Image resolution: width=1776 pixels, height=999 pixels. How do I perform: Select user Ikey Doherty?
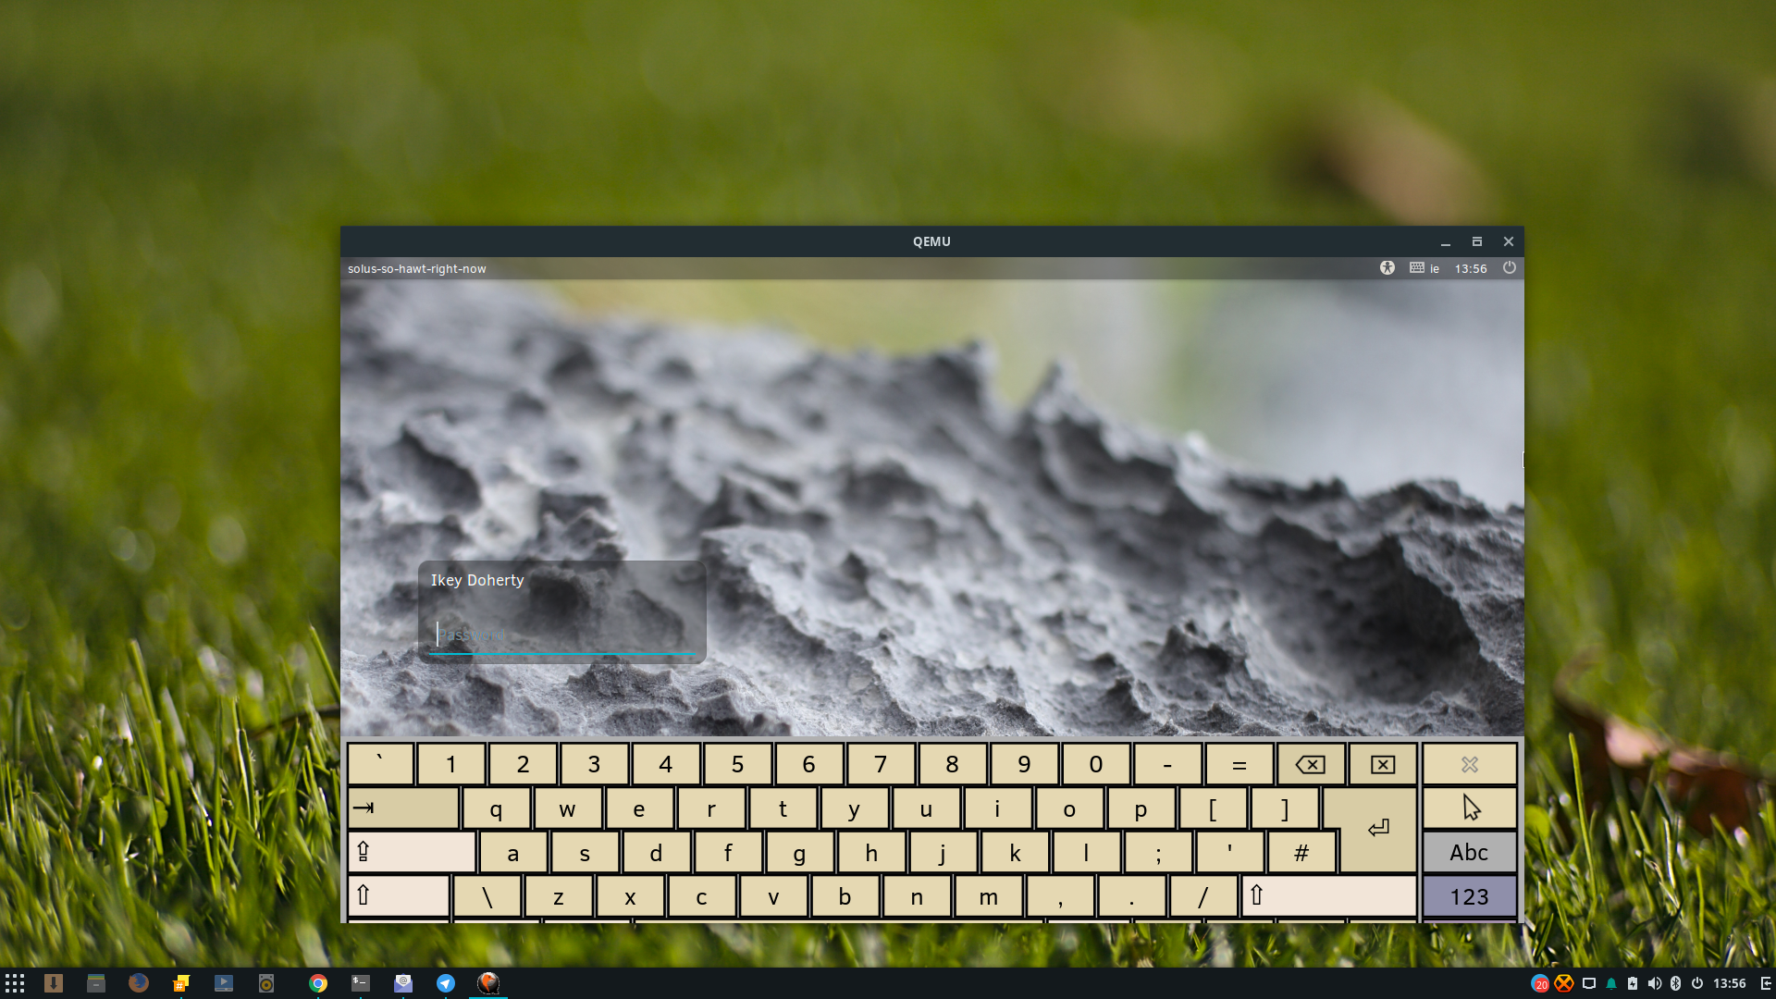tap(477, 580)
